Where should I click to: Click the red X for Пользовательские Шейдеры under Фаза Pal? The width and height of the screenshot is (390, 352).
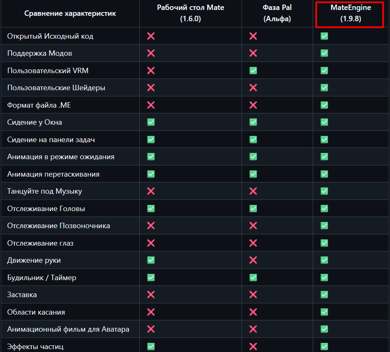click(253, 88)
